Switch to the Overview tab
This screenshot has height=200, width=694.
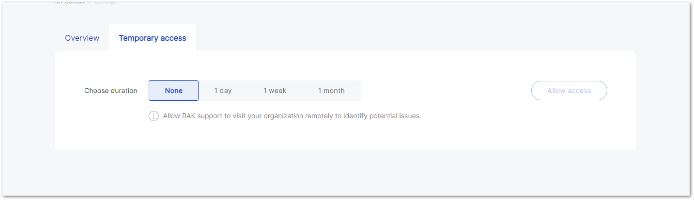click(x=82, y=38)
